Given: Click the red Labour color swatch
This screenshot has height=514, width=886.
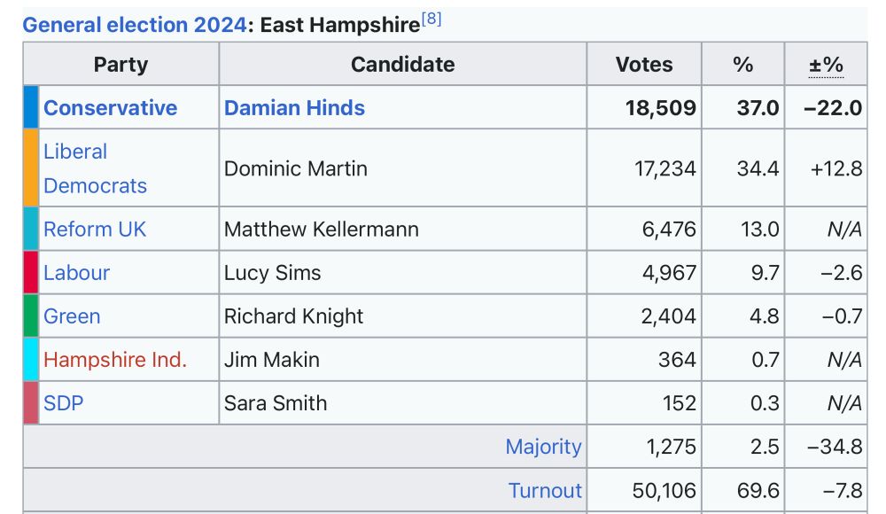Looking at the screenshot, I should pos(31,273).
